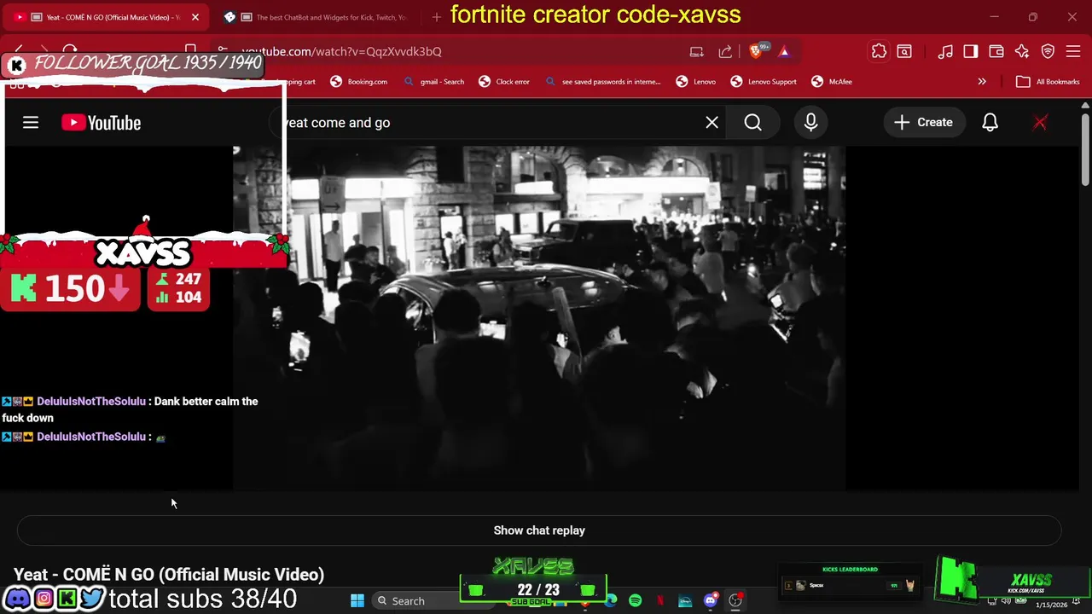Switch to the Yeat COMË N GO tab
This screenshot has height=614, width=1092.
tap(106, 17)
